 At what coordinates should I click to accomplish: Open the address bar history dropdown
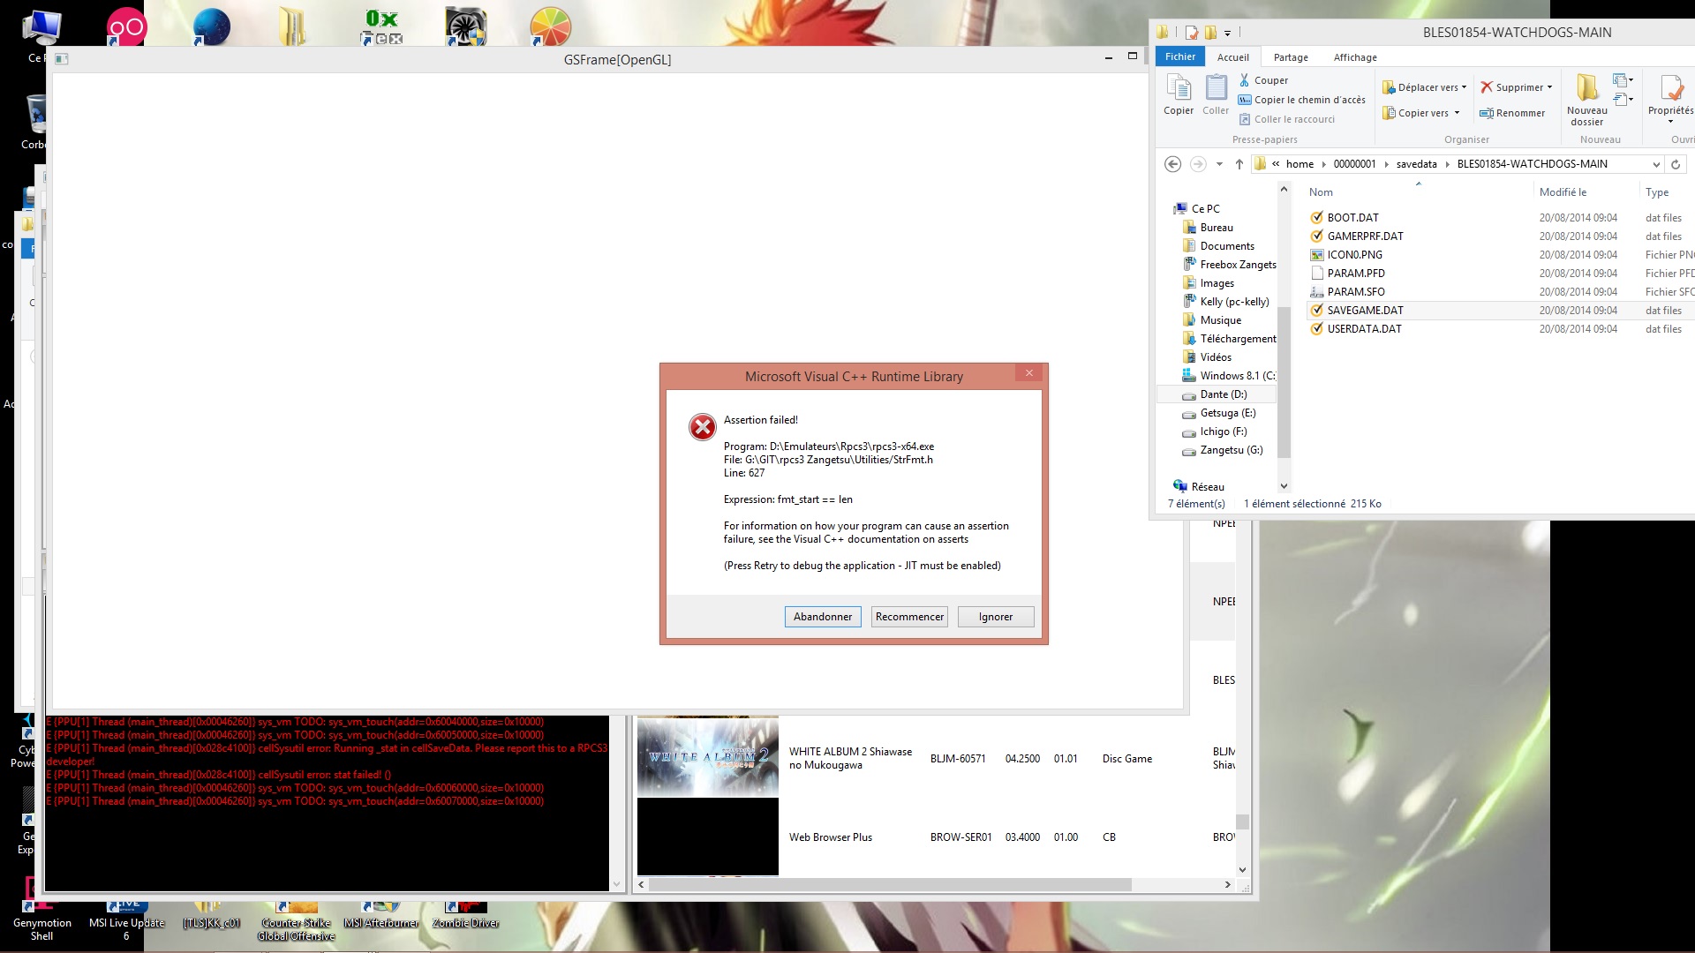click(1656, 164)
